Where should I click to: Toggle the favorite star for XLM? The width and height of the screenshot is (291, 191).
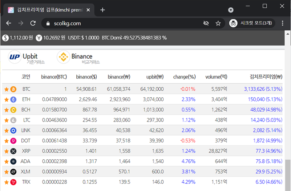point(7,172)
